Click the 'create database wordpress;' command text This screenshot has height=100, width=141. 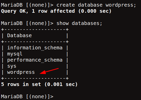point(96,5)
